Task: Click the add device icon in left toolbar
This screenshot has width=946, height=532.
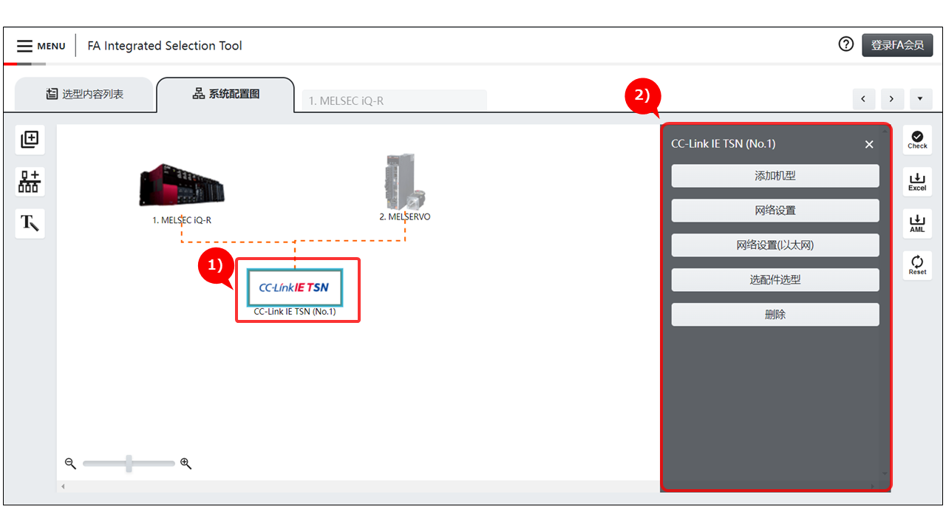Action: coord(30,139)
